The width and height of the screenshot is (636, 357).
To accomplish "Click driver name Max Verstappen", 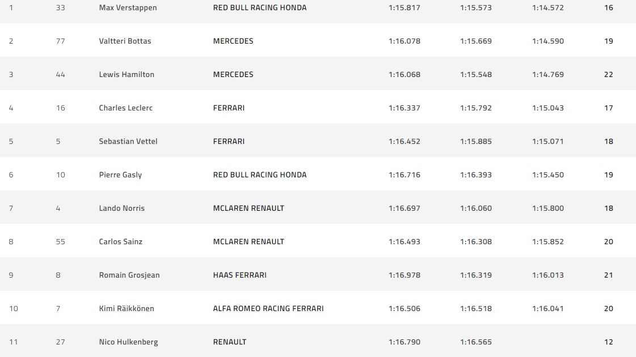I will click(128, 8).
